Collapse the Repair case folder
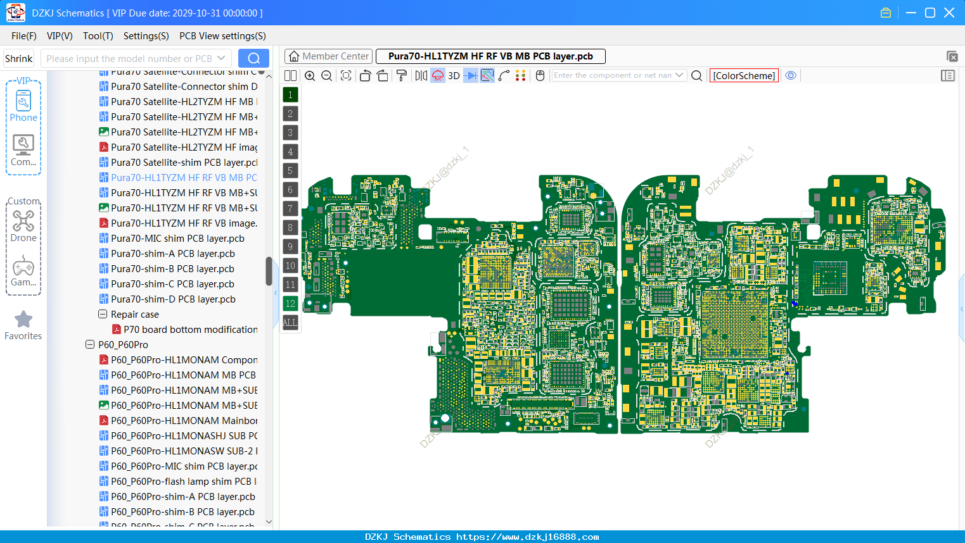This screenshot has width=965, height=543. coord(103,314)
